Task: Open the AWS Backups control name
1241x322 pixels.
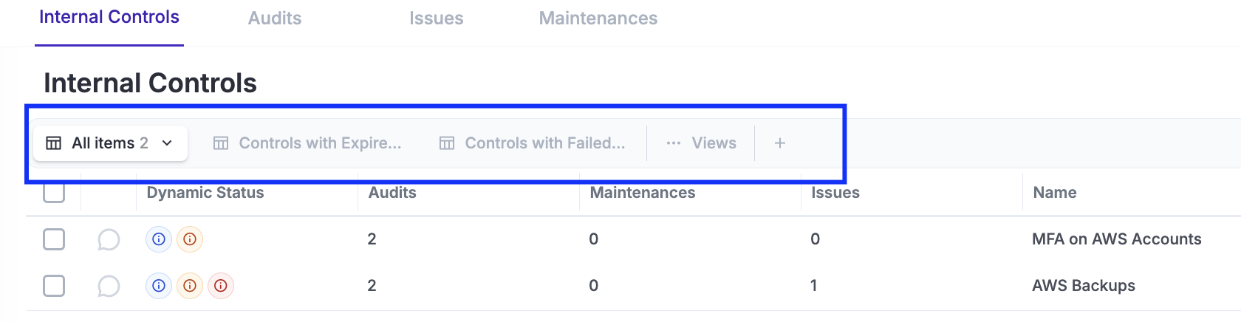Action: pos(1084,286)
